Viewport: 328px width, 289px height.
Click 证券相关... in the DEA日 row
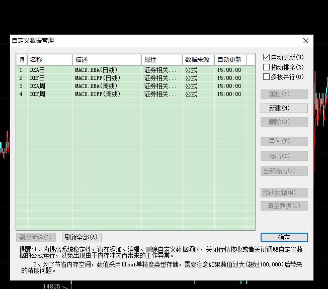160,70
